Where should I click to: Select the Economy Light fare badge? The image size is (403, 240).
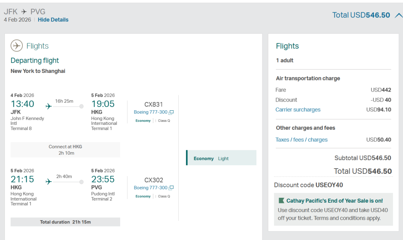(221, 158)
